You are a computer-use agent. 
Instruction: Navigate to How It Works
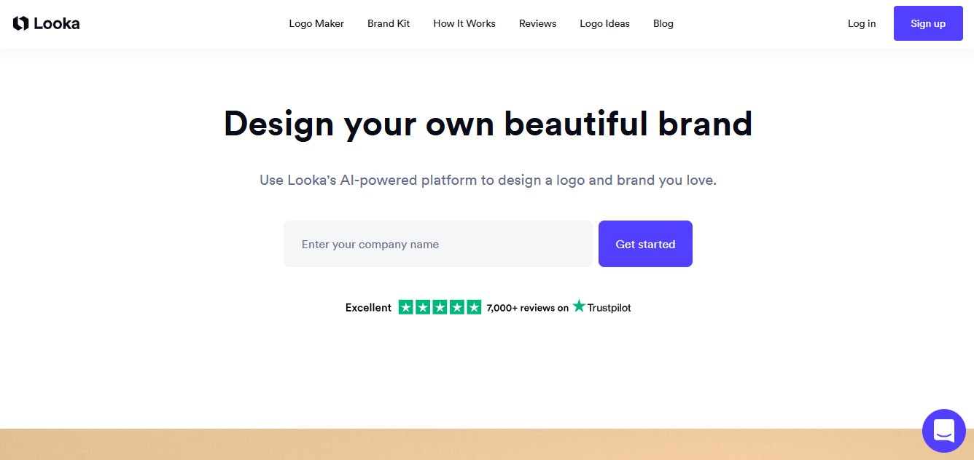click(x=464, y=23)
